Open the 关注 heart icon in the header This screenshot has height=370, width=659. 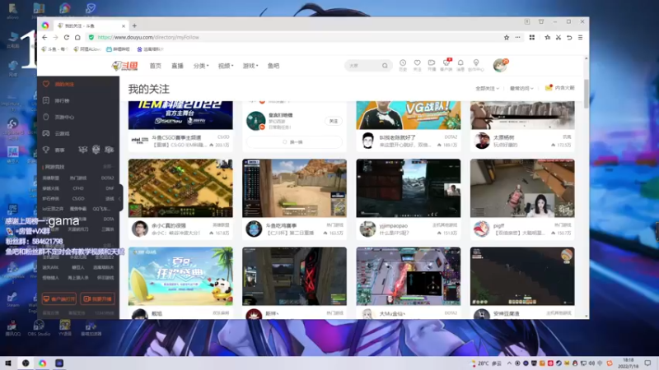coord(417,65)
